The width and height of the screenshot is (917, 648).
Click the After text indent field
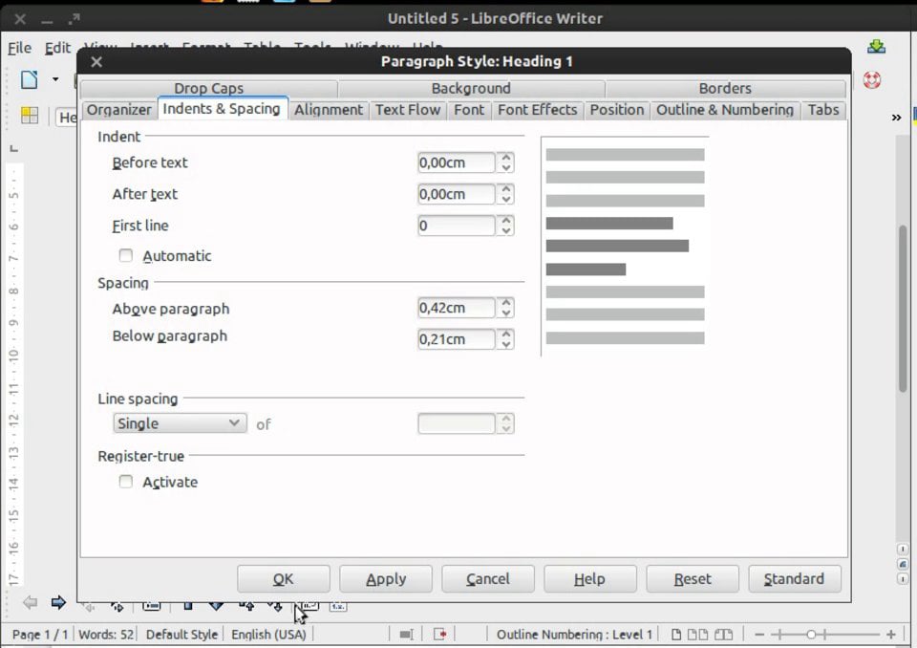(x=457, y=194)
